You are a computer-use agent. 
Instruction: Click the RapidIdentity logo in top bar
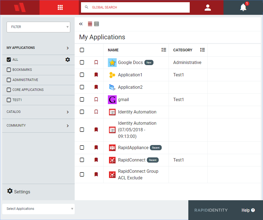pos(20,7)
